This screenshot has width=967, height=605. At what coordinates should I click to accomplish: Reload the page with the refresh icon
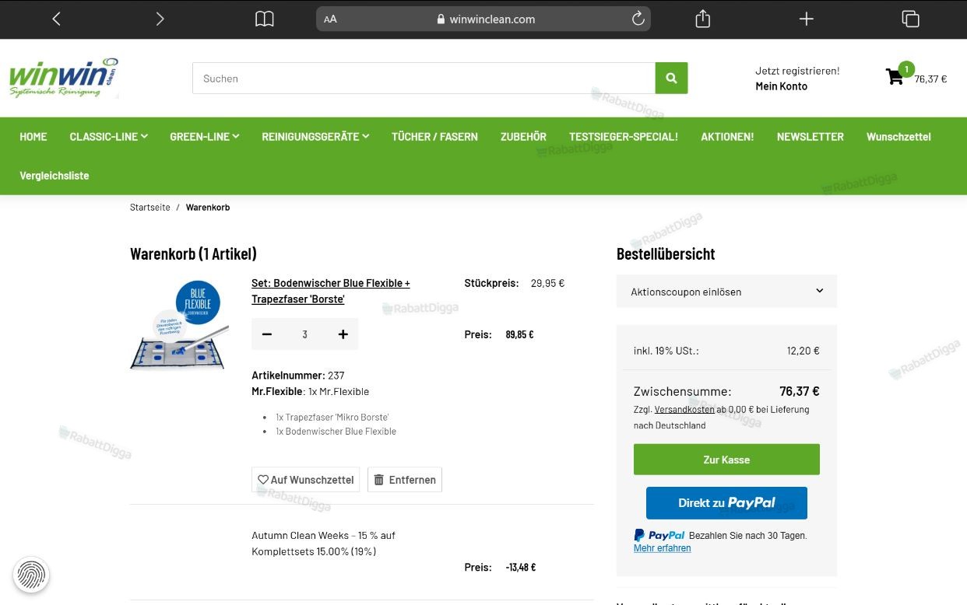[x=638, y=19]
